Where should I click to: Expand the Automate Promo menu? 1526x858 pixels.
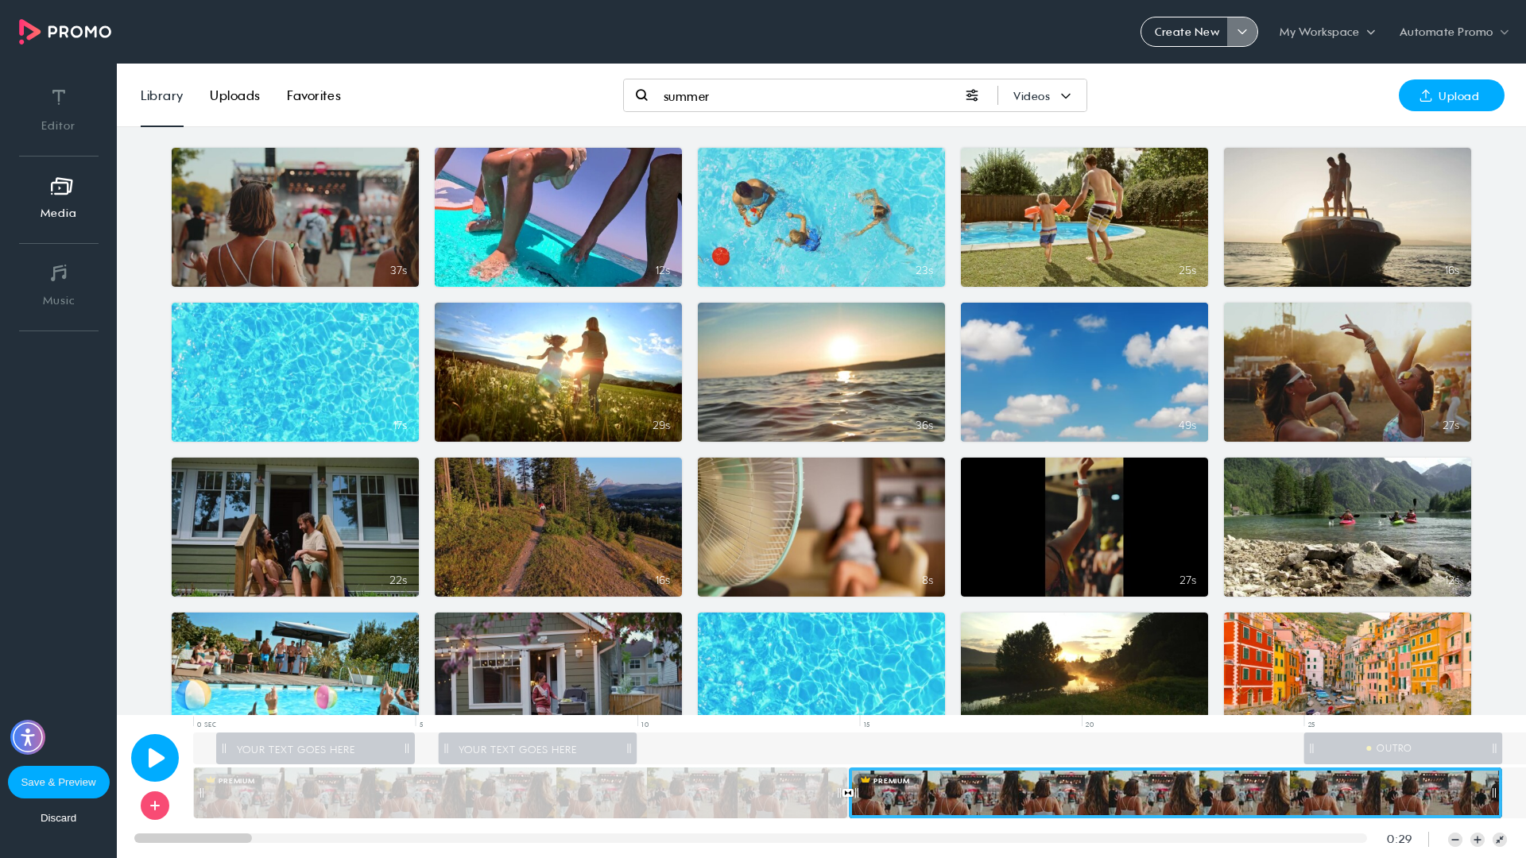point(1454,32)
